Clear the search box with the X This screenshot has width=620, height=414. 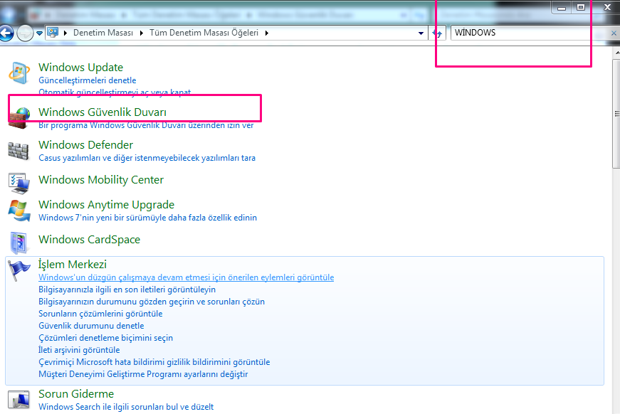[614, 33]
